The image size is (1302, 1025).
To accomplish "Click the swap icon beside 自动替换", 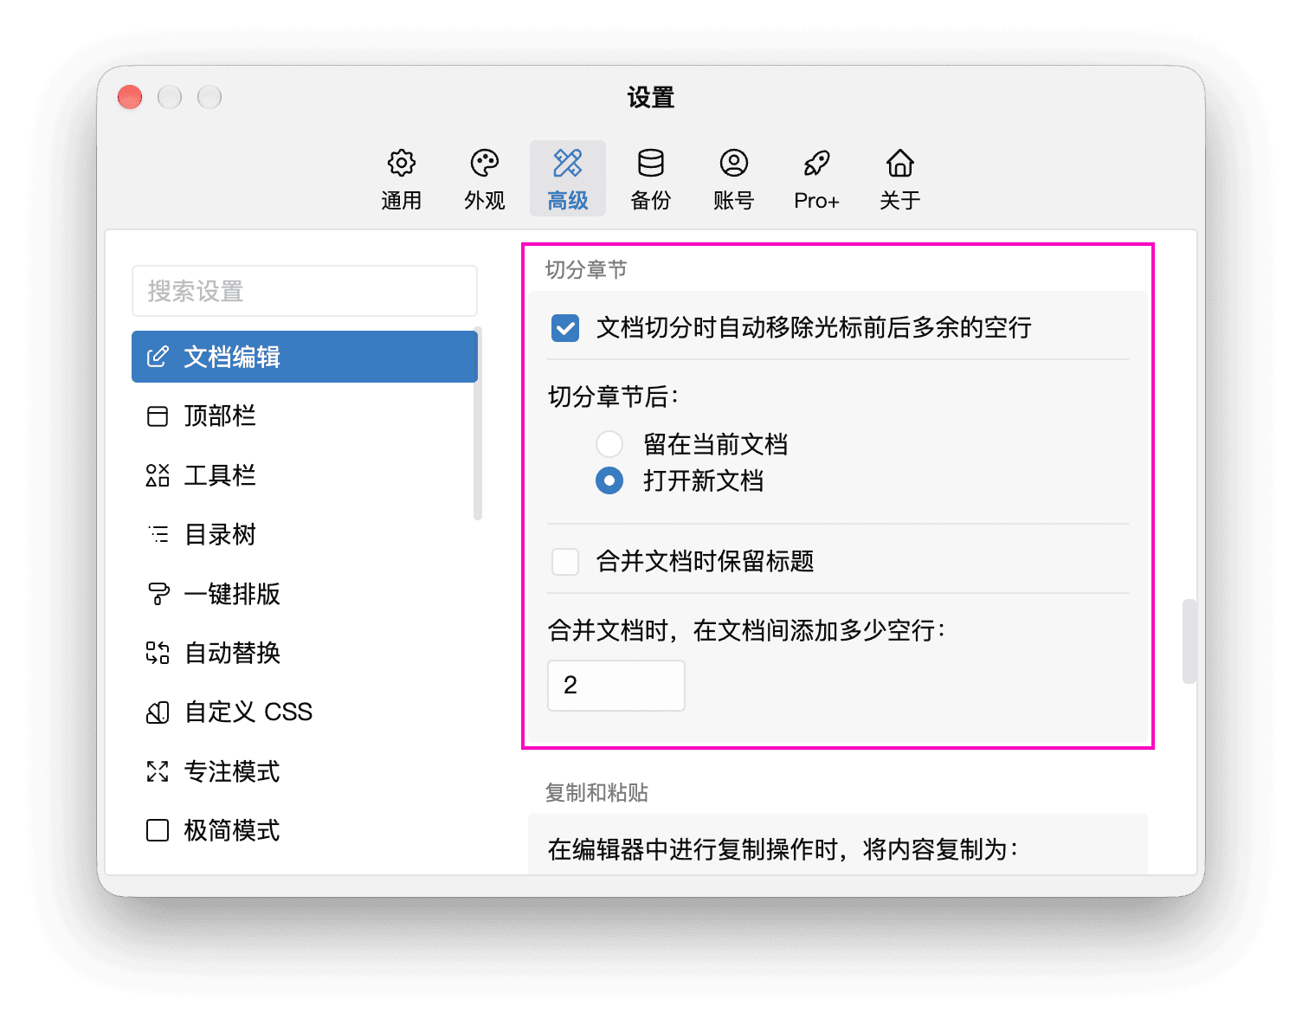I will point(158,653).
